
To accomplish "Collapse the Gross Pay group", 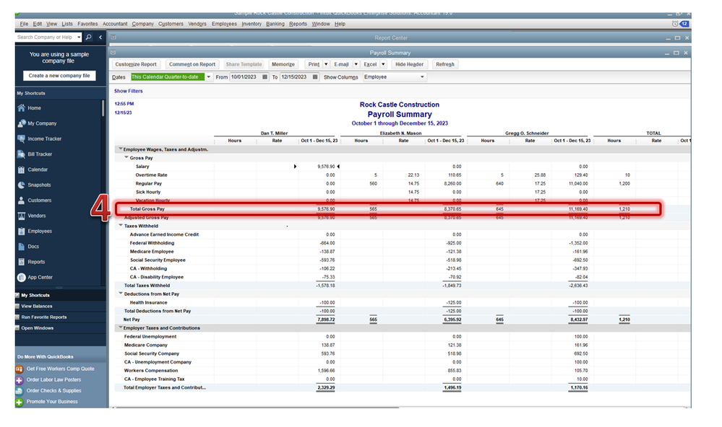I will pyautogui.click(x=126, y=157).
